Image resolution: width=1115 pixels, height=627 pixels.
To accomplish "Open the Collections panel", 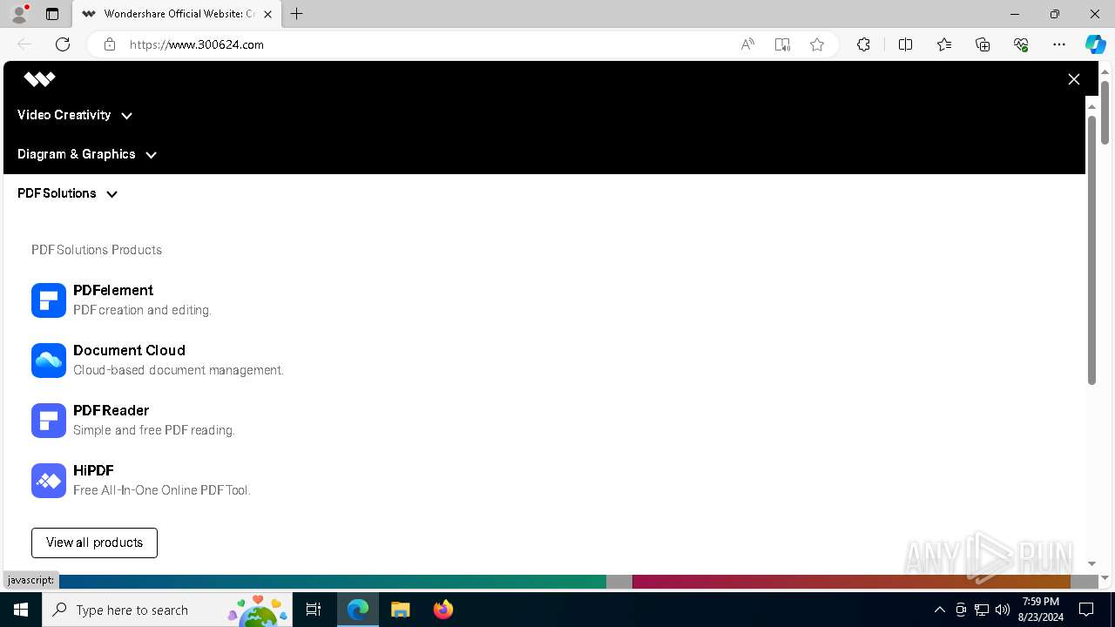I will pyautogui.click(x=983, y=44).
